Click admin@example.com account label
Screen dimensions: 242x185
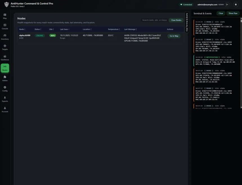pos(207,4)
